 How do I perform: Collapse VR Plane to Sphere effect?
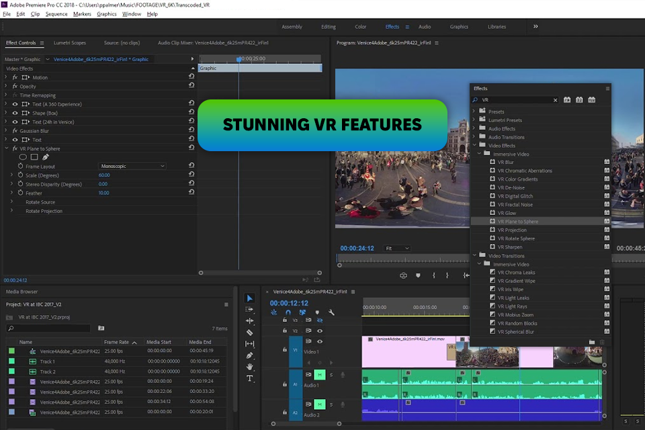pos(6,148)
